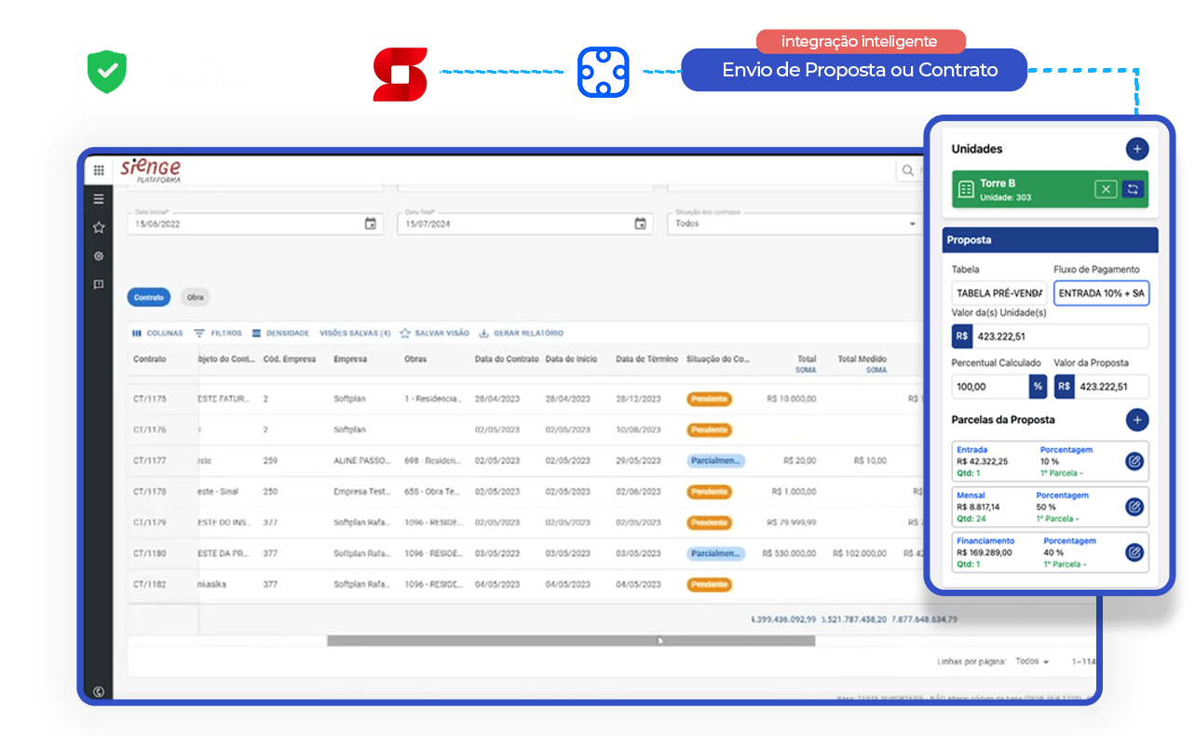The height and width of the screenshot is (736, 1195).
Task: Open the Filtros panel
Action: pyautogui.click(x=218, y=334)
